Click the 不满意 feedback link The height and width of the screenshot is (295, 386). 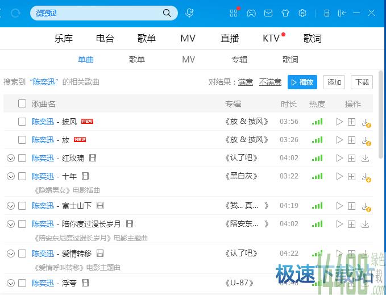270,82
